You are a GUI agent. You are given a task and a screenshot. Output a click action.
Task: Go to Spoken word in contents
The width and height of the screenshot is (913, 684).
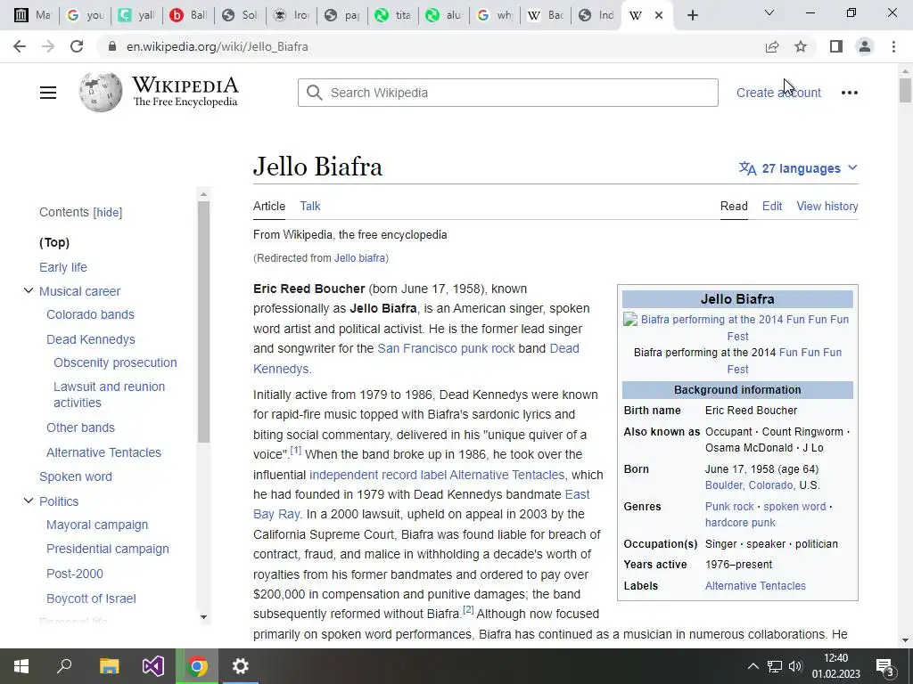pyautogui.click(x=76, y=476)
